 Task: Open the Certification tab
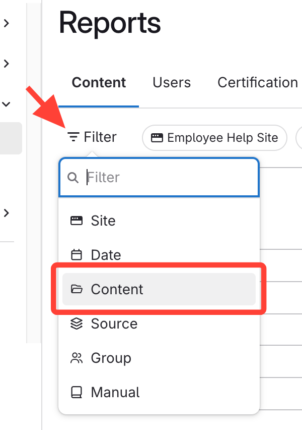(257, 83)
